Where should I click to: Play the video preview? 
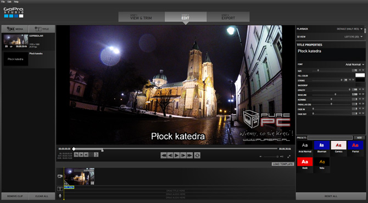tap(177, 155)
